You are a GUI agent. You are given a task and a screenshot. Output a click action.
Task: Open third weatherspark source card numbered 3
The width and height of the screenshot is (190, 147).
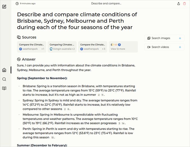(92, 47)
